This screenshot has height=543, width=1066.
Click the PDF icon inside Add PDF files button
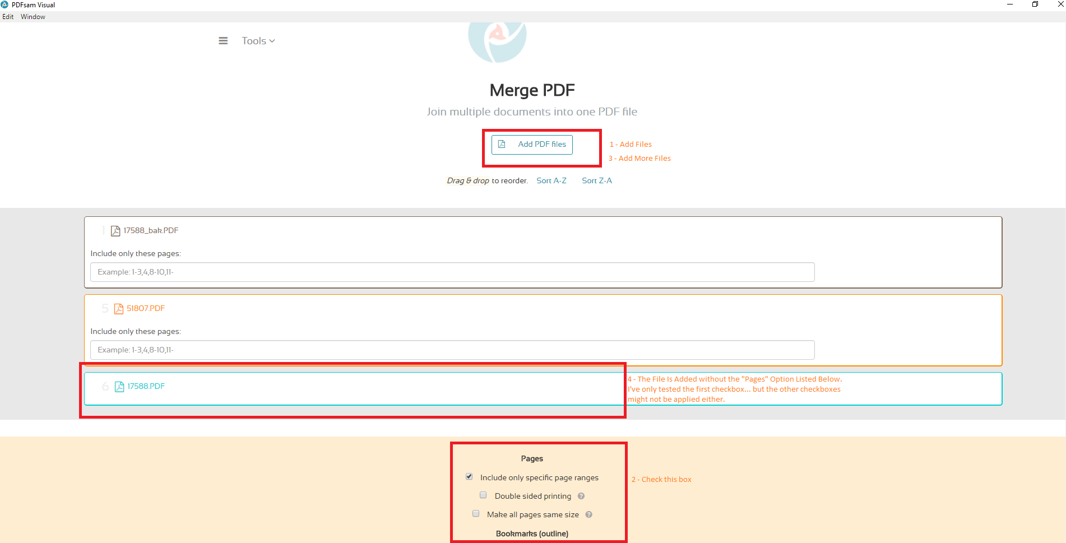click(502, 144)
